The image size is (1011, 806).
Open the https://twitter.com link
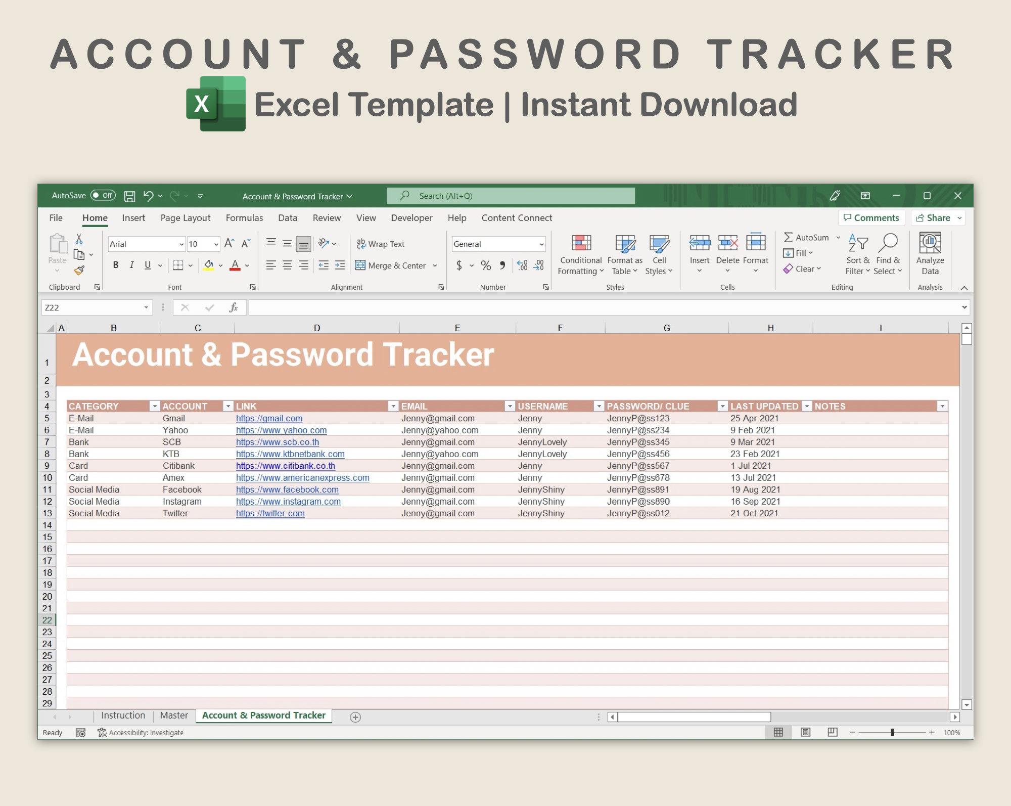(270, 513)
